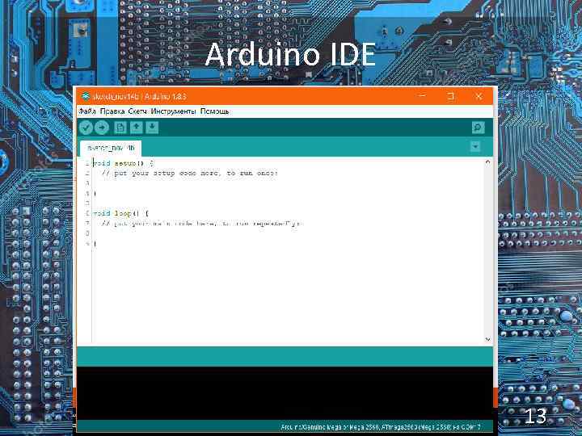
Task: Create a new sketch with New icon
Action: [x=120, y=128]
